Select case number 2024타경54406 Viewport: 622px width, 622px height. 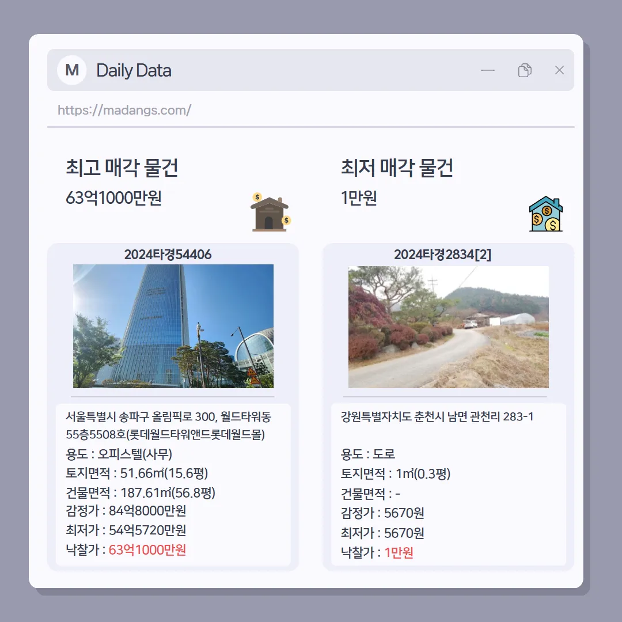tap(168, 255)
